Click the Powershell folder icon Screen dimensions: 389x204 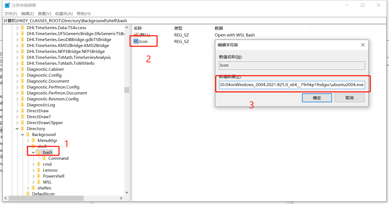[x=39, y=176]
